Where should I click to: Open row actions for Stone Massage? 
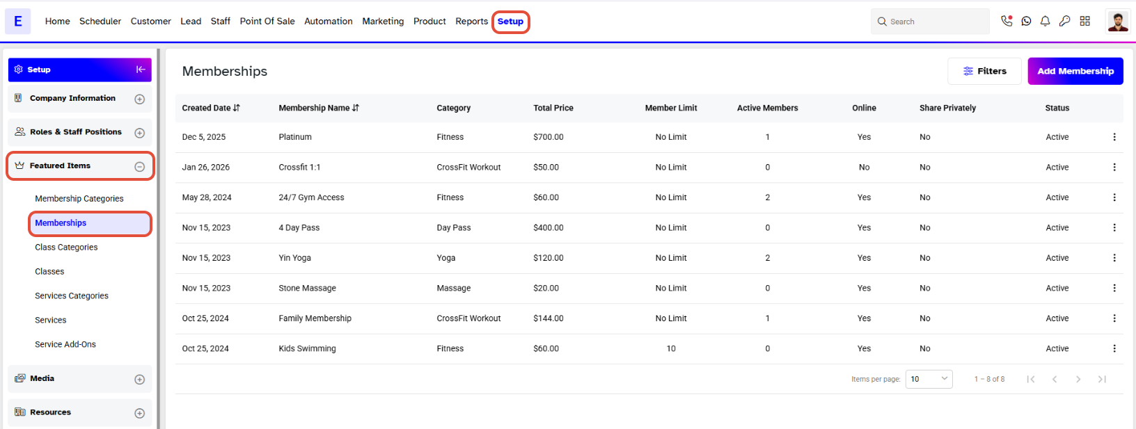tap(1114, 288)
